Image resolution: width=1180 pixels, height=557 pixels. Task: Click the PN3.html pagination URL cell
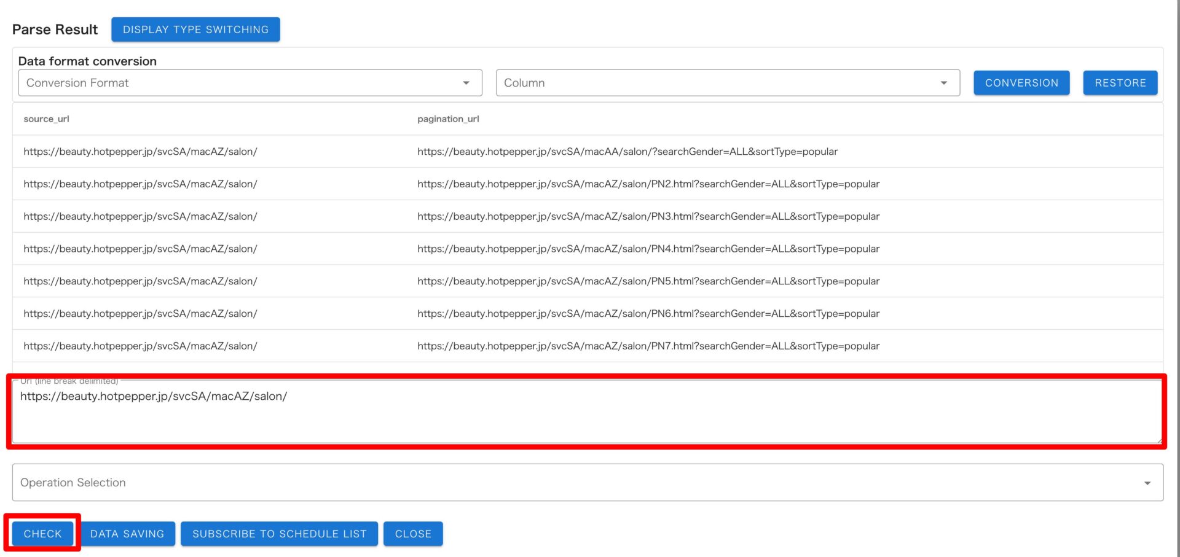[x=648, y=217]
